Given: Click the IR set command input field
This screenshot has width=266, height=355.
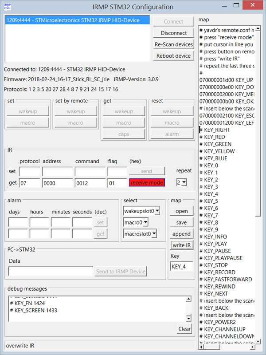Looking at the screenshot, I should click(90, 171).
